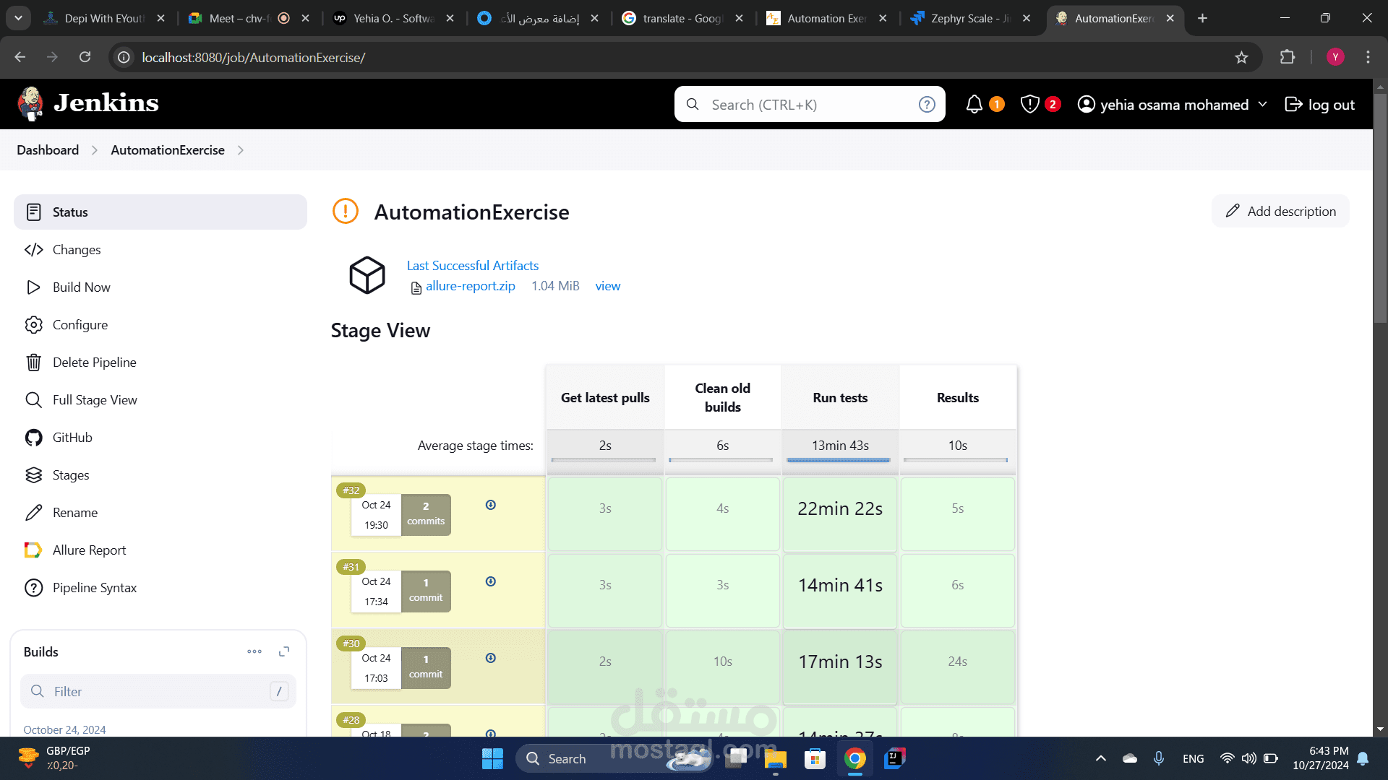The image size is (1388, 780).
Task: Click the log out button
Action: pyautogui.click(x=1320, y=105)
